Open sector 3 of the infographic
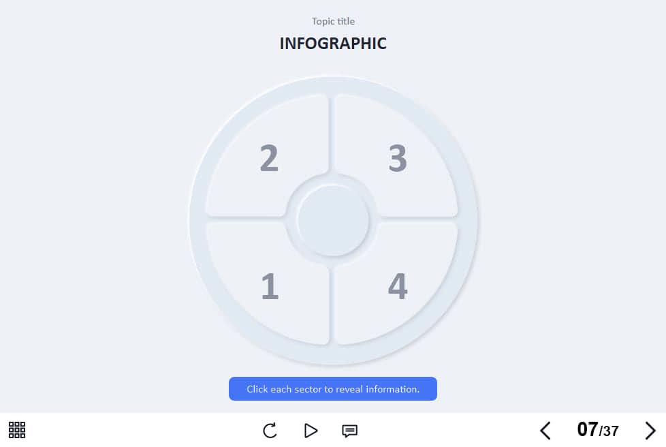The image size is (666, 447). coord(397,156)
